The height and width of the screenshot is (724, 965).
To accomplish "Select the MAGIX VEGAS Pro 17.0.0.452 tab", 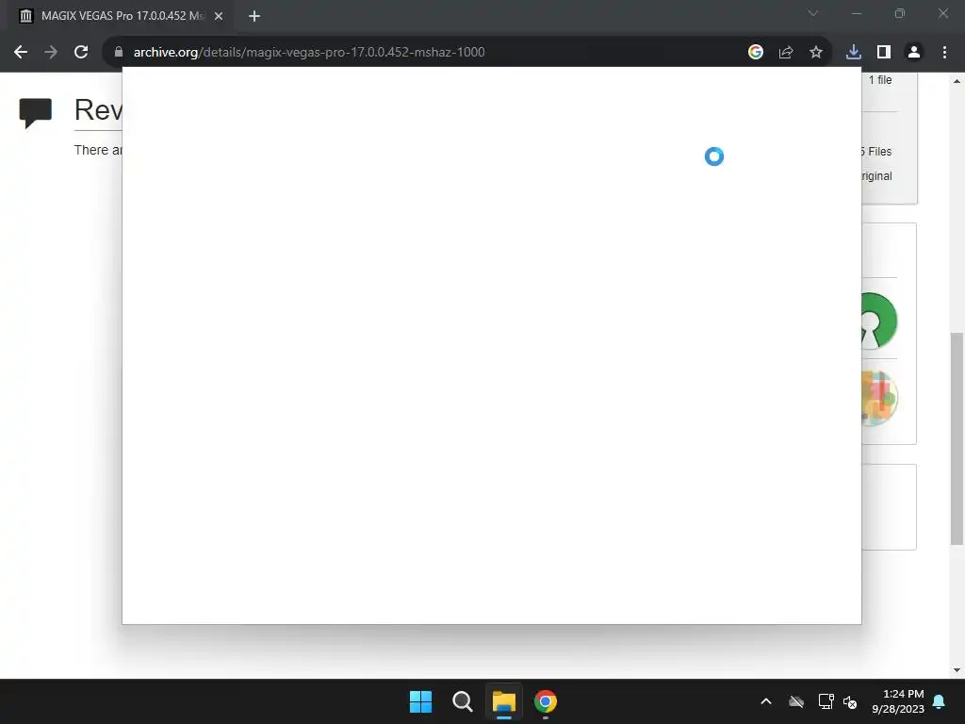I will coord(121,16).
